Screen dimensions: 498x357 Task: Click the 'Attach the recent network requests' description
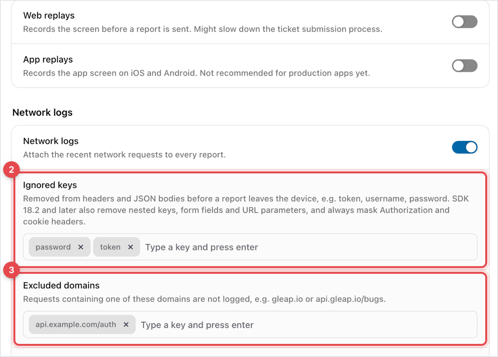pyautogui.click(x=124, y=155)
